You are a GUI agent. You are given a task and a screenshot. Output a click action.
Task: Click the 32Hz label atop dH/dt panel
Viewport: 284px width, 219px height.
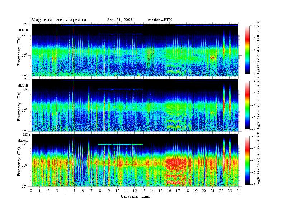click(x=27, y=24)
